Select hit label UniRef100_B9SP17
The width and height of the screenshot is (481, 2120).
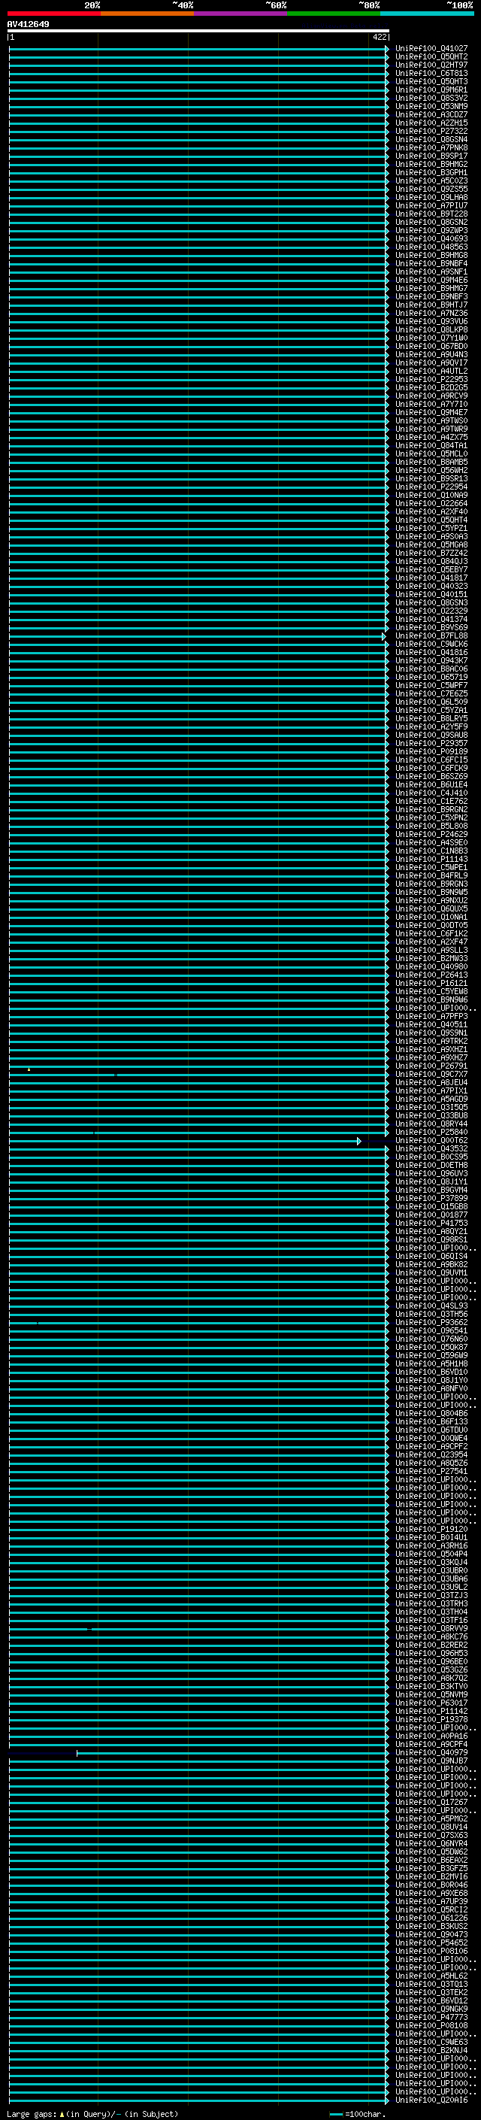pos(431,156)
